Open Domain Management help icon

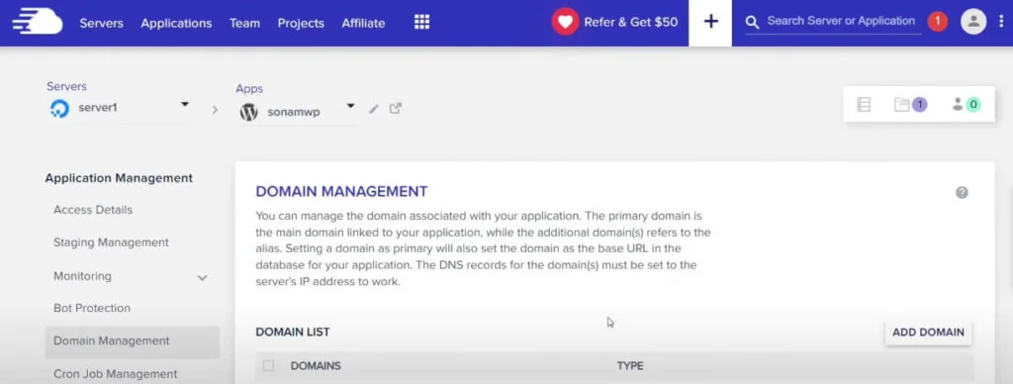[962, 193]
